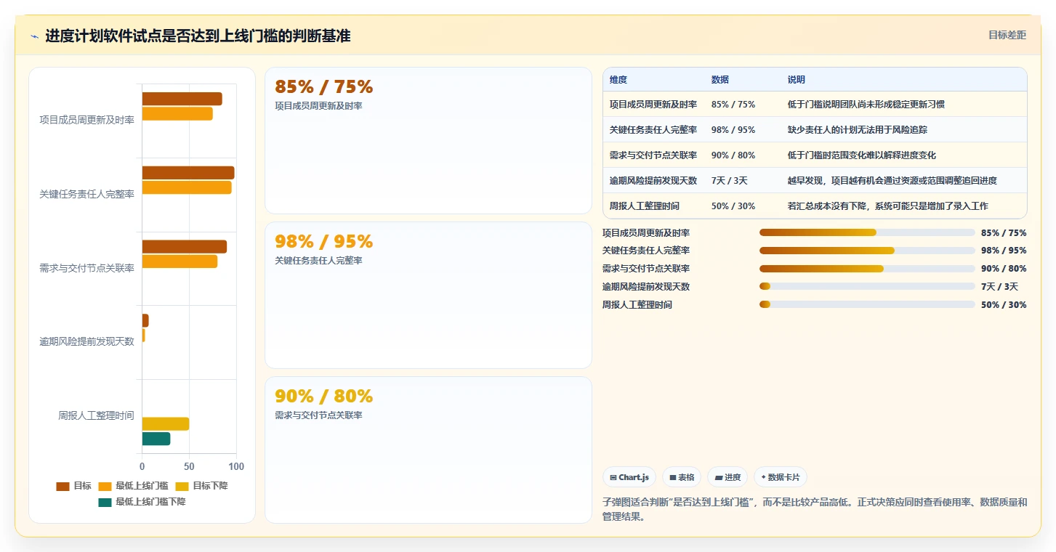Click the footer note starting with 子弹图适合判断
Screen dimensions: 1056x552
[x=815, y=510]
